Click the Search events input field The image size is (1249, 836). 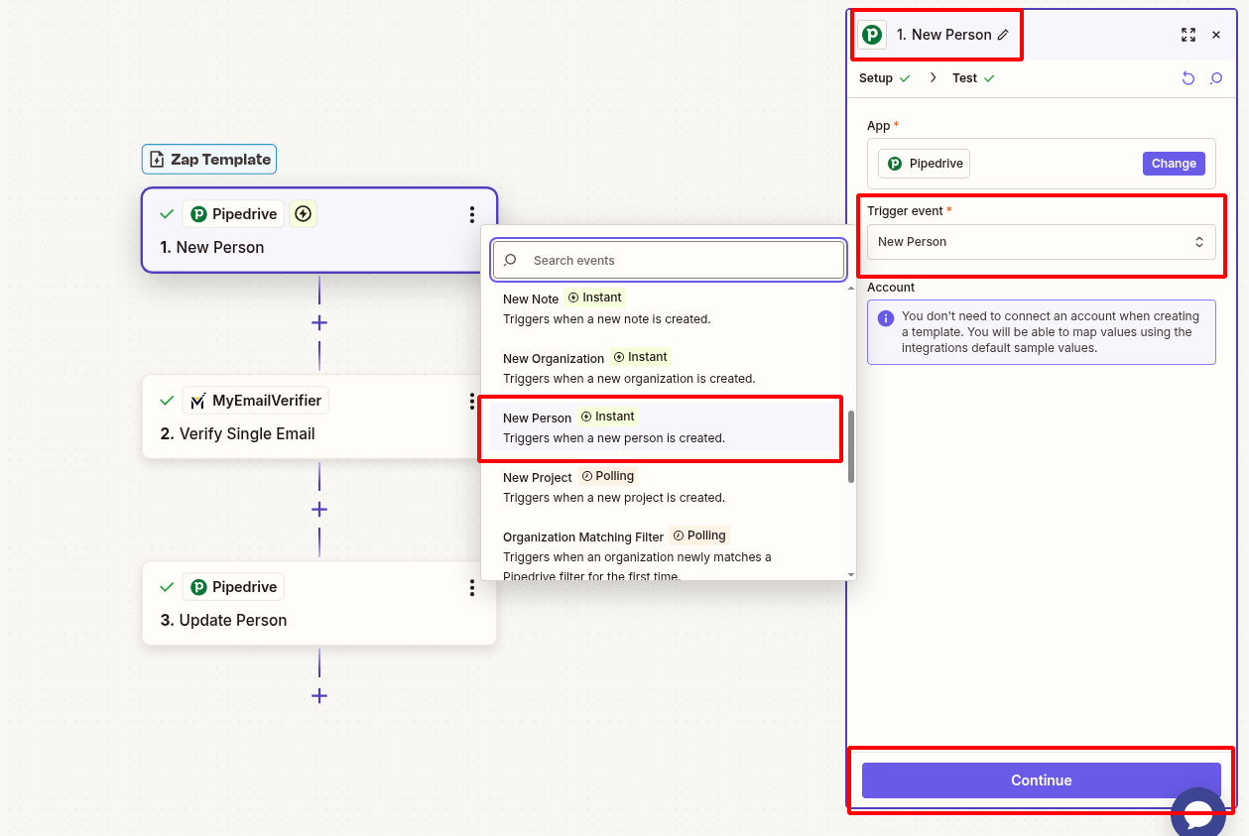coord(668,260)
